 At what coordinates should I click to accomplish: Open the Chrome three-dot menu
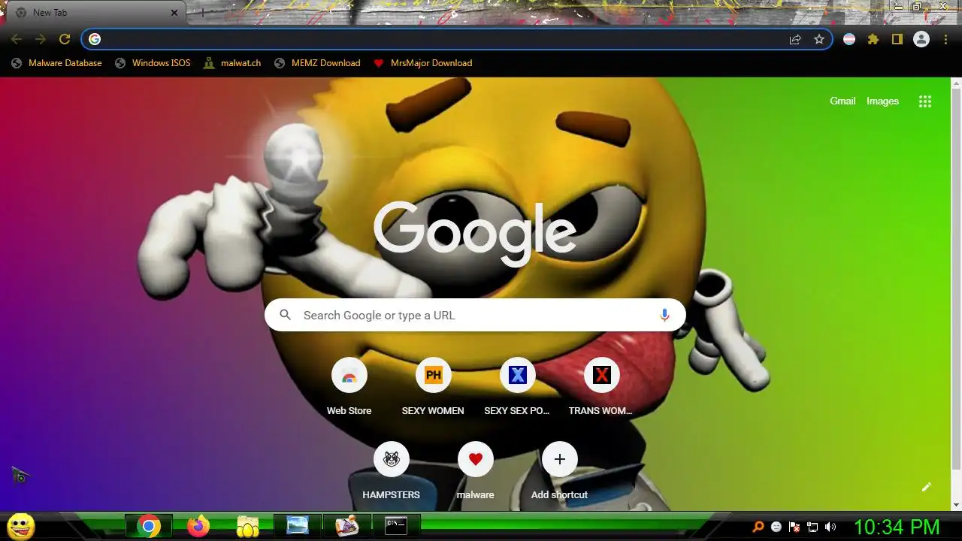tap(945, 39)
